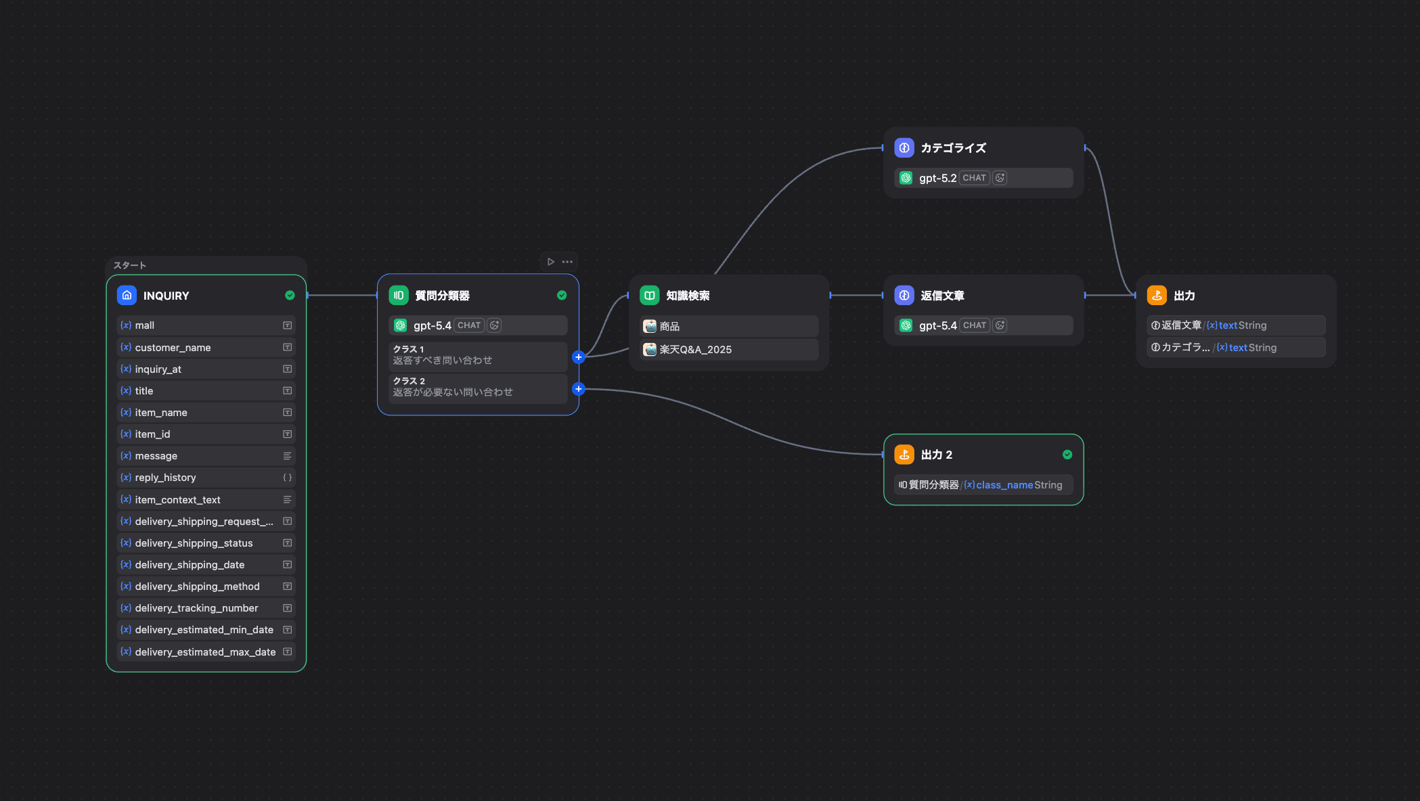The image size is (1420, 801).
Task: Click the 知識検索 knowledge retrieval icon
Action: click(x=649, y=296)
